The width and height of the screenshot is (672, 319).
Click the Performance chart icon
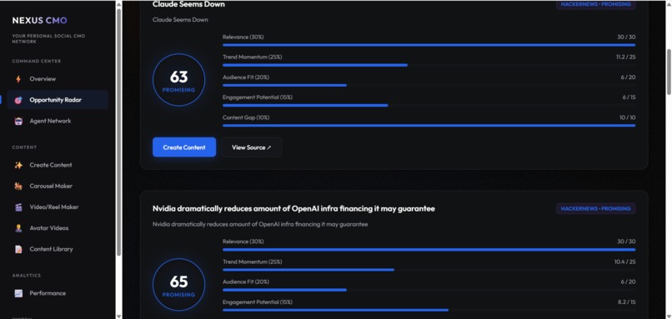(18, 293)
